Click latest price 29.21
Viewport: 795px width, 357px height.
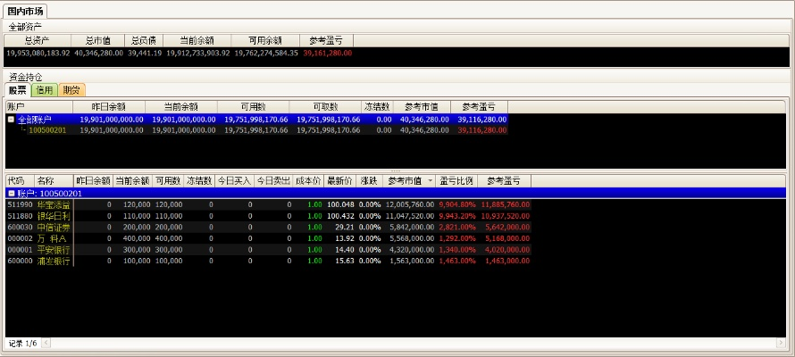click(x=346, y=227)
